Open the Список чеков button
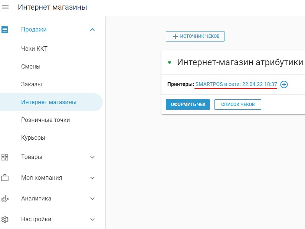305x229 pixels. [238, 104]
